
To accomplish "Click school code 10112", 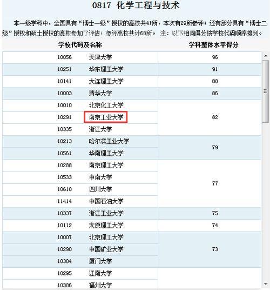I will [64, 225].
